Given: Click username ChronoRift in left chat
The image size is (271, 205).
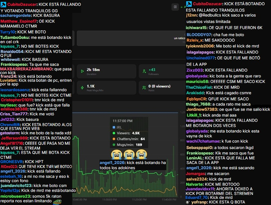Looking at the screenshot, I should (10, 125).
